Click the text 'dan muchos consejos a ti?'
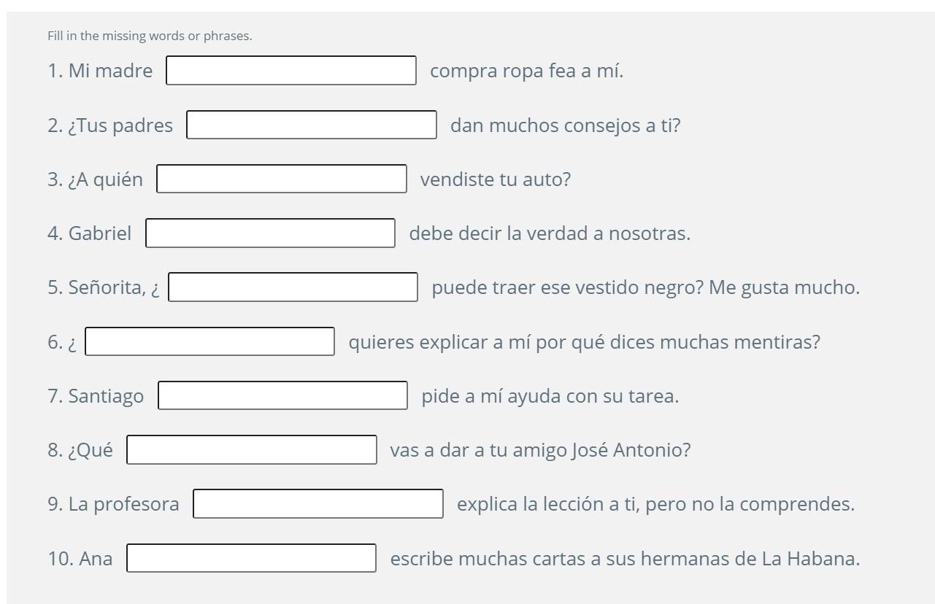This screenshot has width=935, height=604. coord(566,125)
